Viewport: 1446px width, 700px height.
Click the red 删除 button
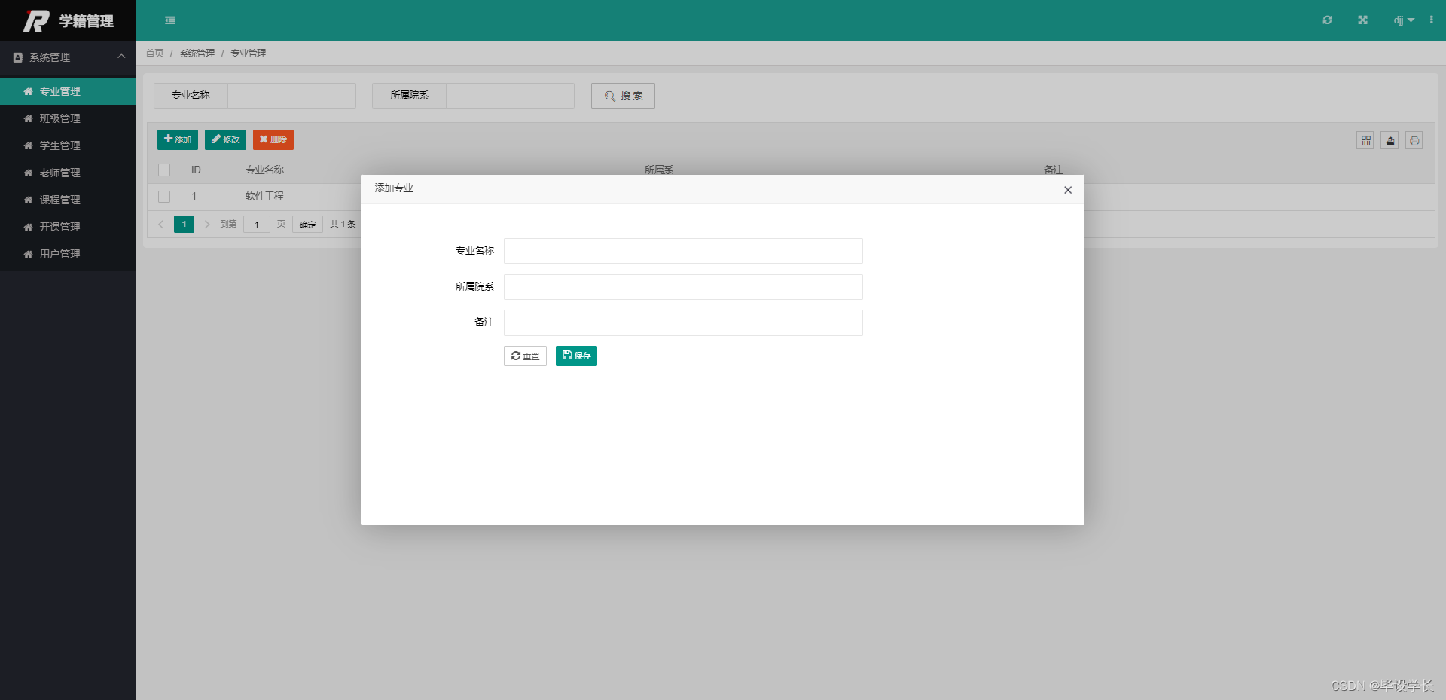(x=273, y=139)
